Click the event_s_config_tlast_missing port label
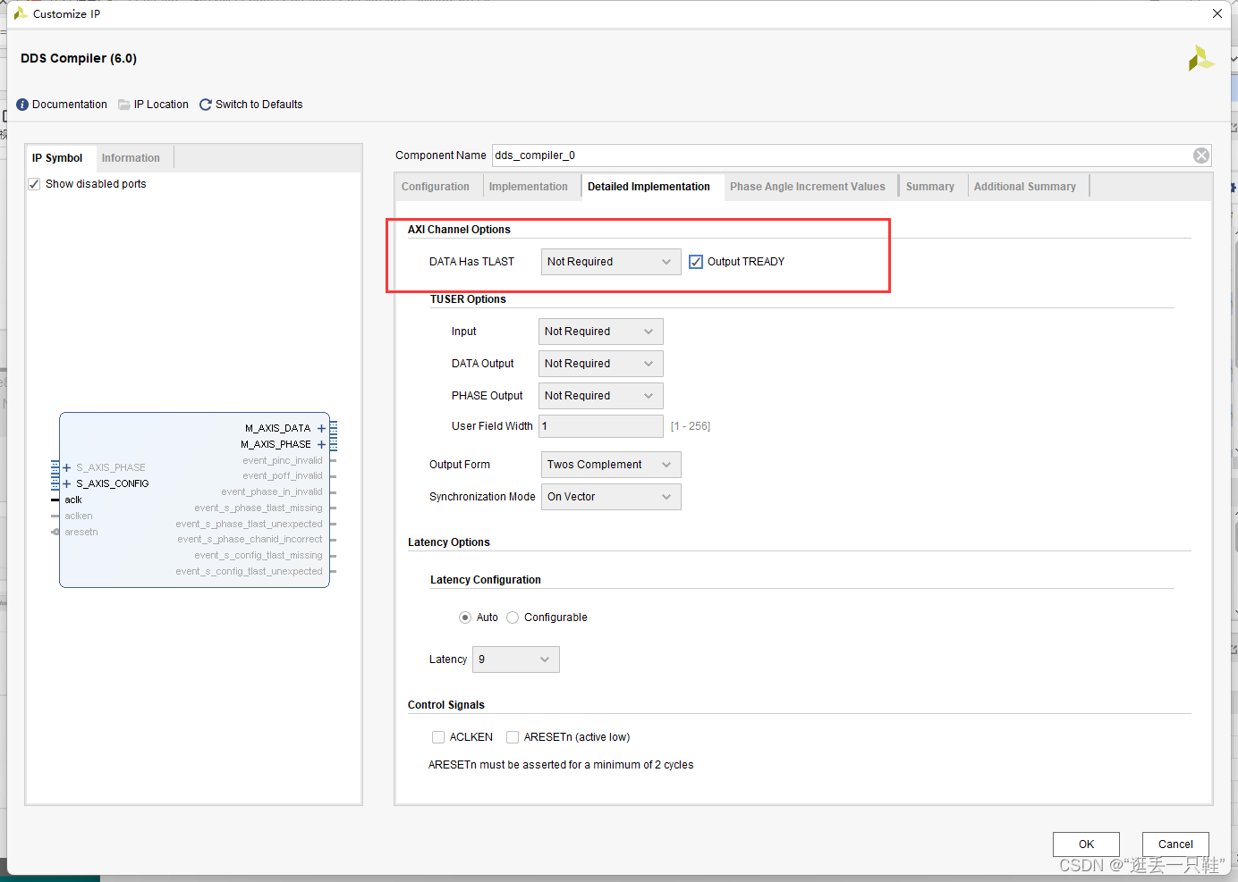The height and width of the screenshot is (882, 1238). pos(259,555)
